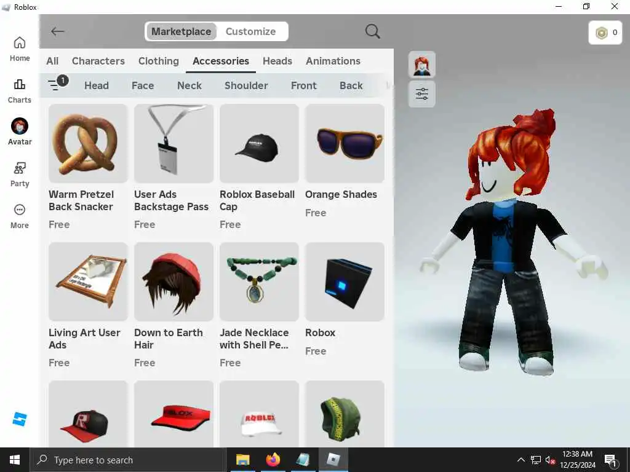Click the muted volume tray icon
The image size is (630, 472).
click(550, 460)
